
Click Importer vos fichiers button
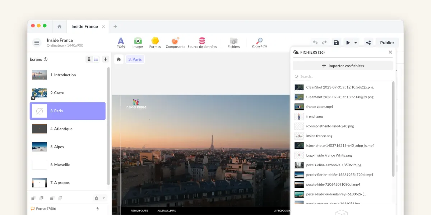point(343,66)
